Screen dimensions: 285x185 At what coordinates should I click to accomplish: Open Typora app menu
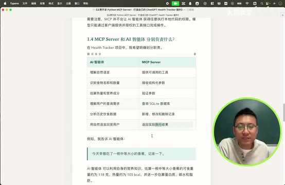(x=14, y=4)
